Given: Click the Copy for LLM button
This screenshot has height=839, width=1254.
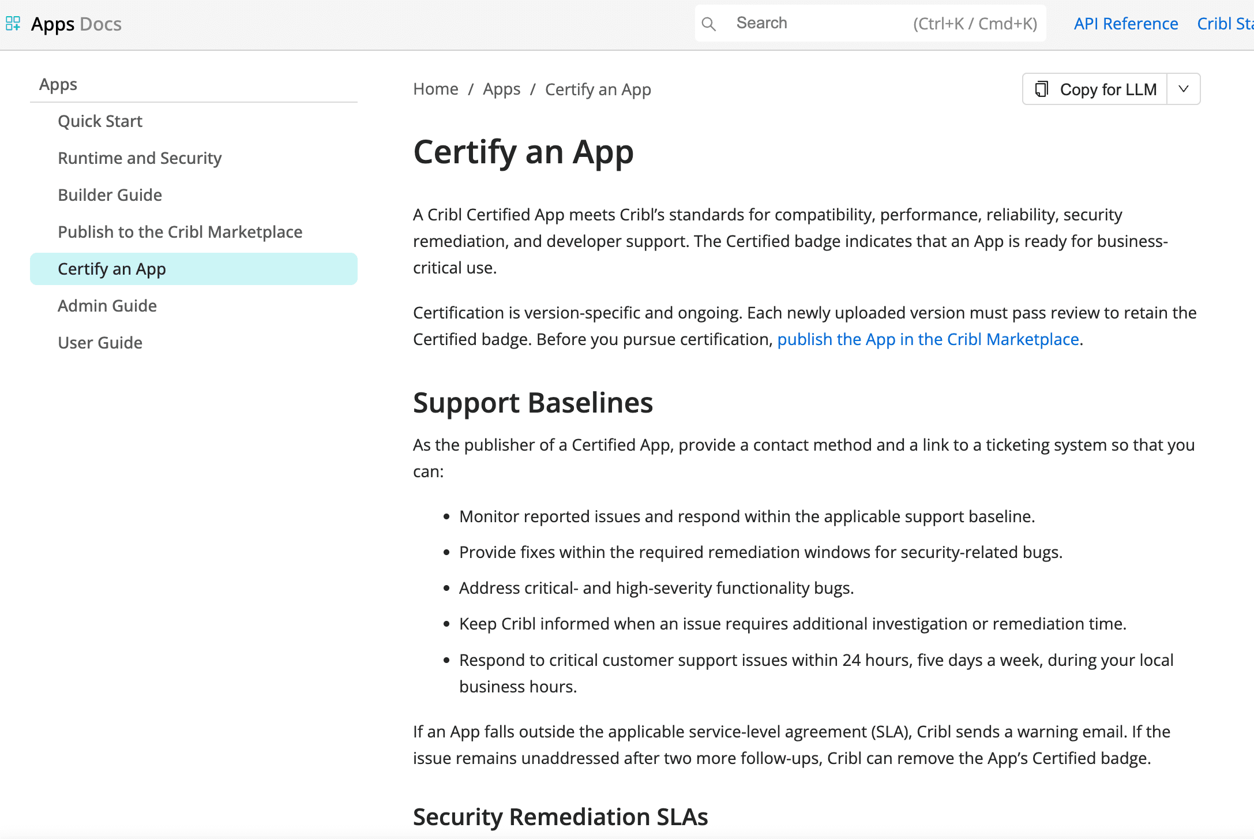Looking at the screenshot, I should (x=1095, y=89).
